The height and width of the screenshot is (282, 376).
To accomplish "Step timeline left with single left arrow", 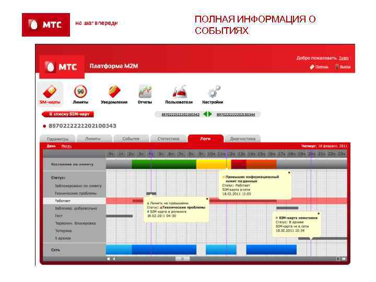I will click(114, 258).
